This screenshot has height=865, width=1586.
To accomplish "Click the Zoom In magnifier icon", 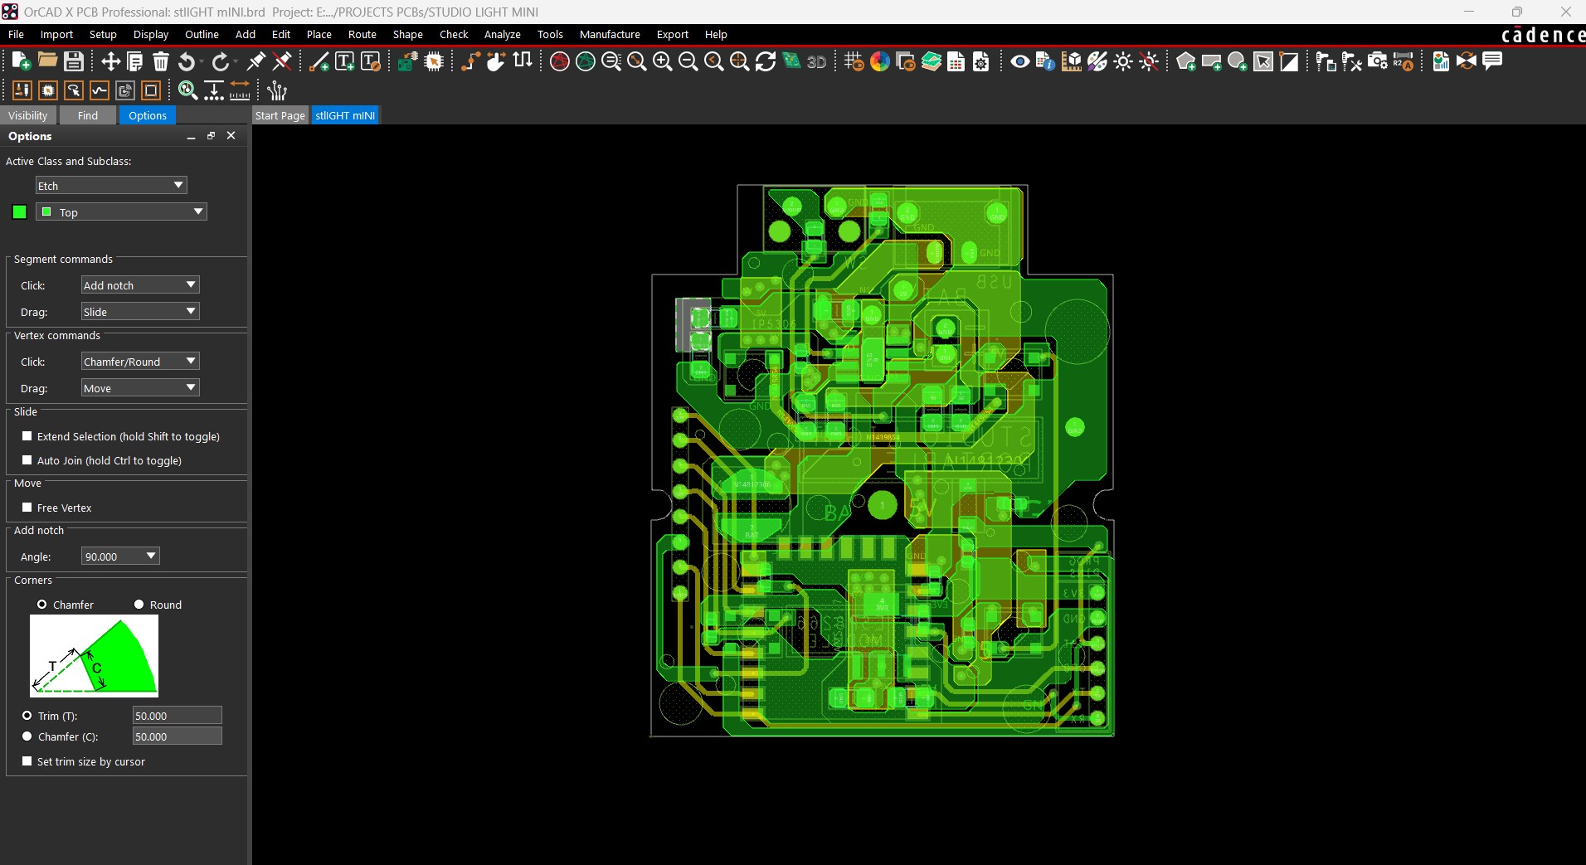I will pyautogui.click(x=662, y=61).
